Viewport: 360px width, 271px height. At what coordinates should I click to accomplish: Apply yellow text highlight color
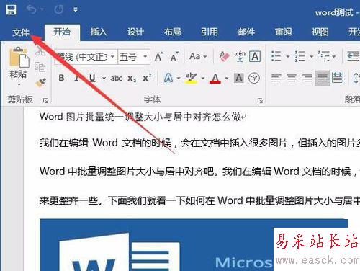point(191,78)
